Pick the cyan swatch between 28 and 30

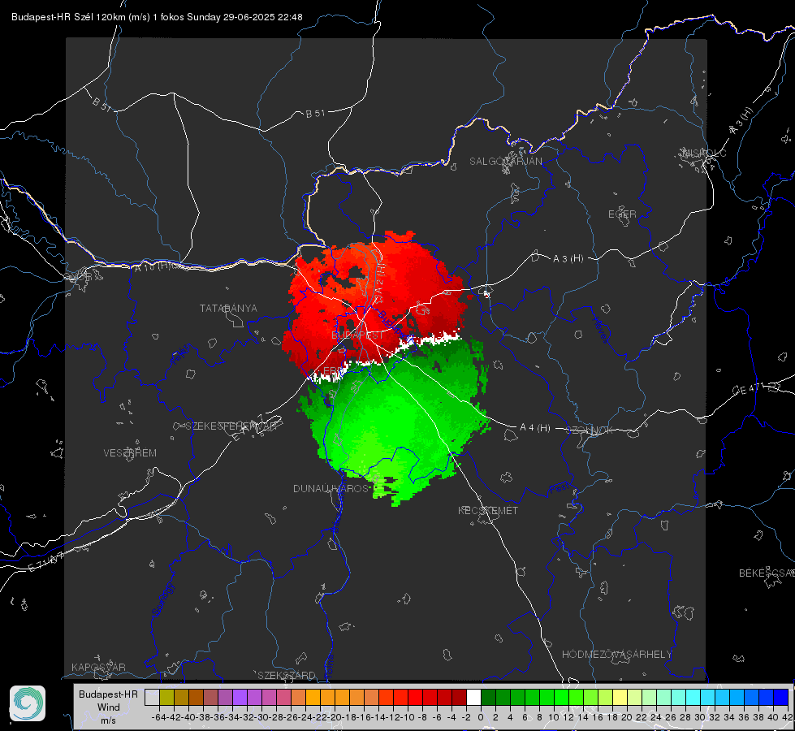click(x=693, y=697)
